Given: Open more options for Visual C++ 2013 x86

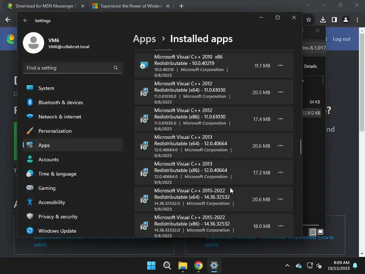Looking at the screenshot, I should click(281, 173).
